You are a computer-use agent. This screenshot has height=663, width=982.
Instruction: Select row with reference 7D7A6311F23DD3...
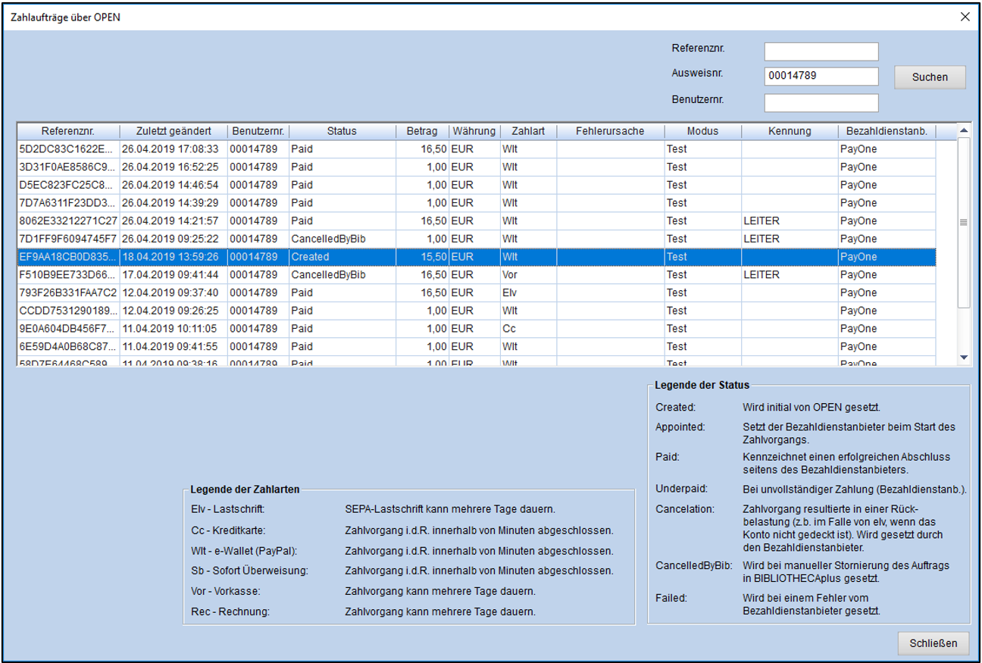pyautogui.click(x=477, y=203)
